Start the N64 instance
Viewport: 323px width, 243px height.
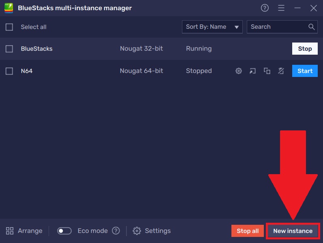(x=305, y=71)
